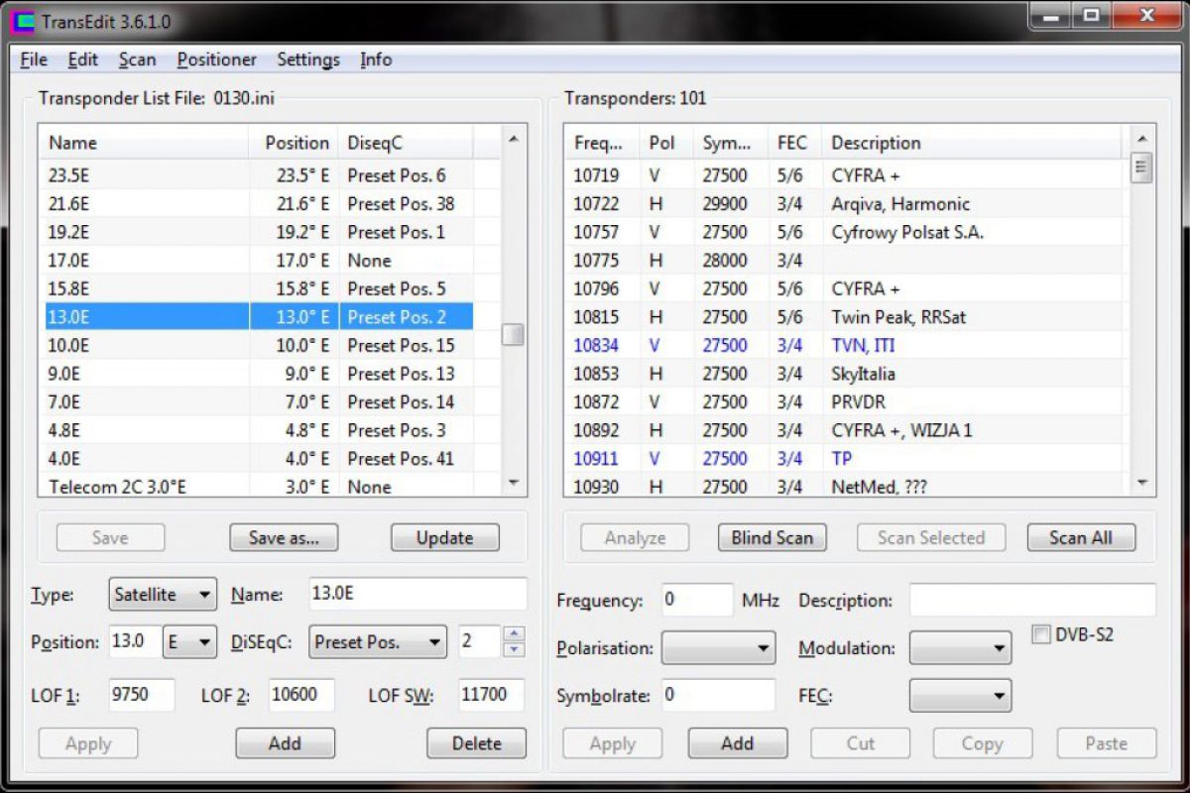Open the Positioner menu

pos(216,59)
